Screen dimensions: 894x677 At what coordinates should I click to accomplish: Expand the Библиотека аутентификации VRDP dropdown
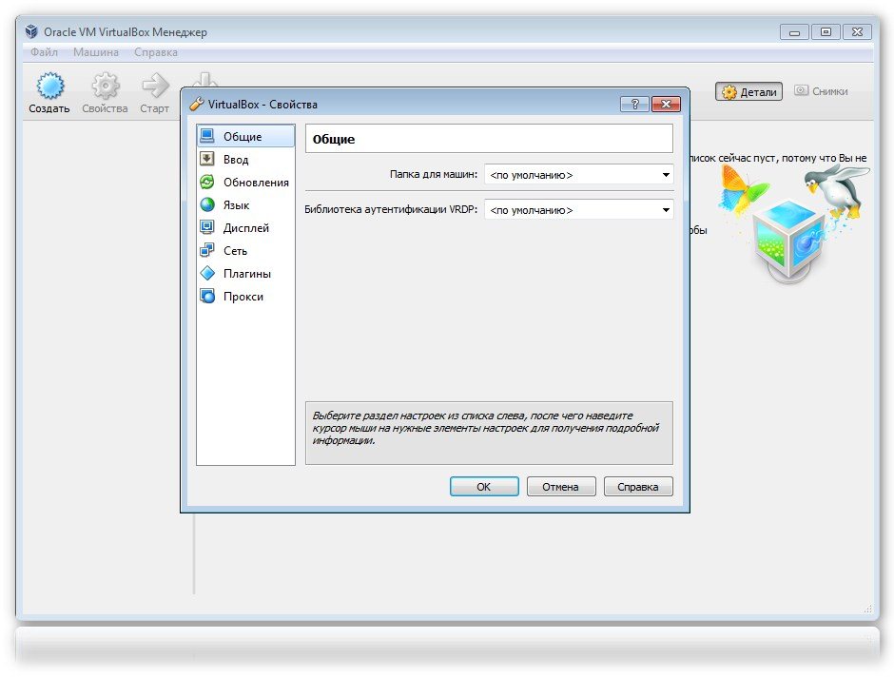click(x=578, y=210)
